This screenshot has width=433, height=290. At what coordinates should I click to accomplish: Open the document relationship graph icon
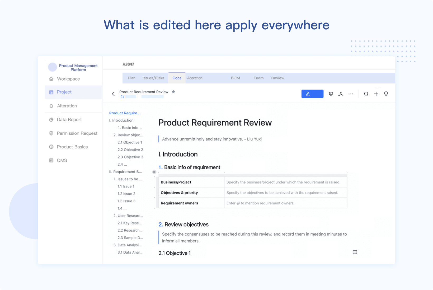tap(341, 94)
